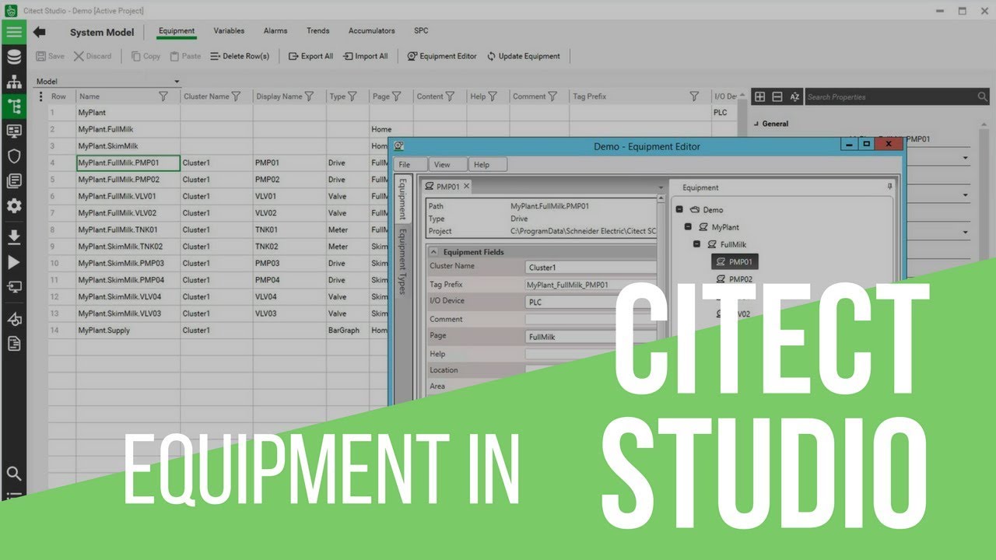Open the hamburger menu in the sidebar
The image size is (996, 560).
point(13,32)
